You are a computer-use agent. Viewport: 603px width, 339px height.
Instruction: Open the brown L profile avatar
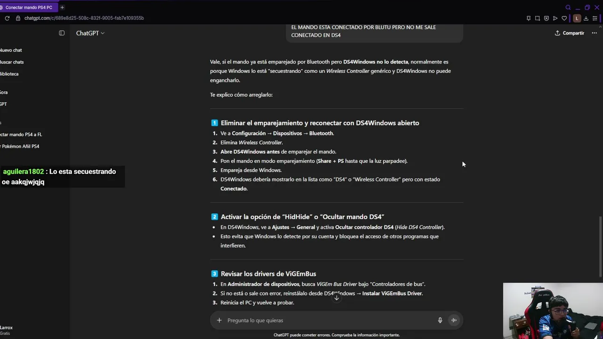[577, 18]
